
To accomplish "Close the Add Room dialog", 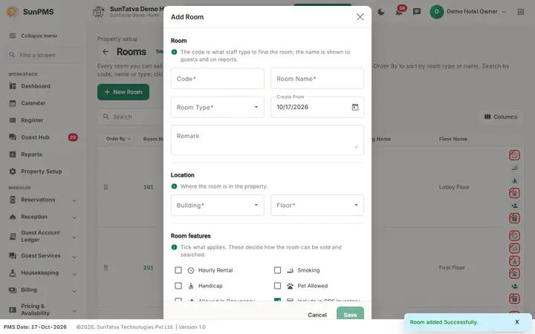I will pos(360,16).
